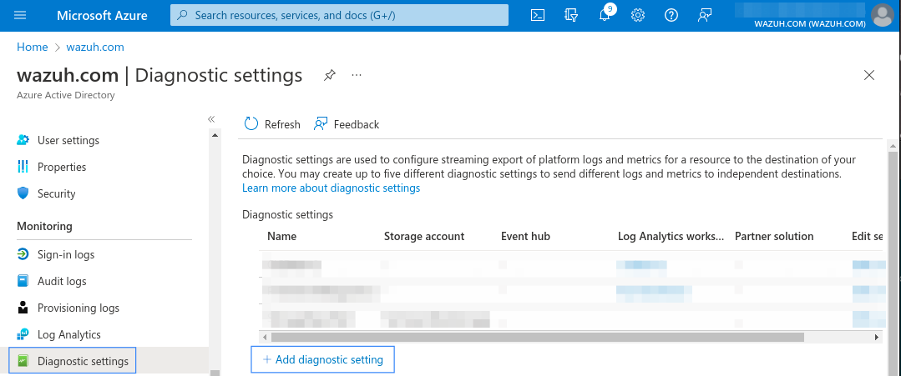
Task: Click the Log Analytics icon
Action: pos(23,334)
